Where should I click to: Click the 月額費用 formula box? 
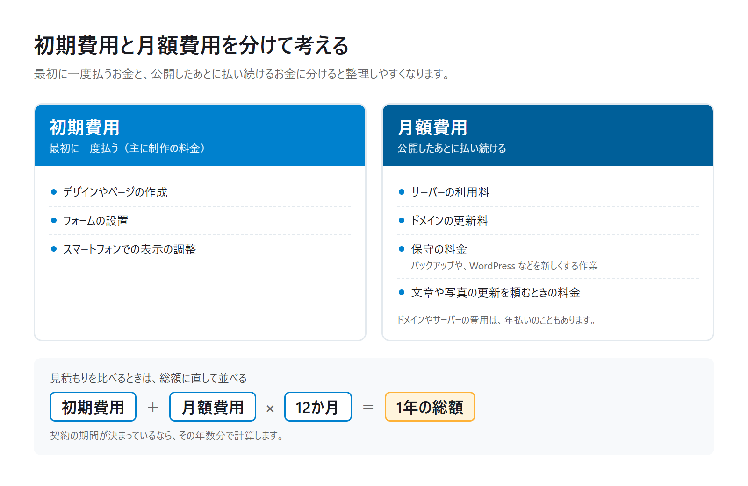click(213, 407)
